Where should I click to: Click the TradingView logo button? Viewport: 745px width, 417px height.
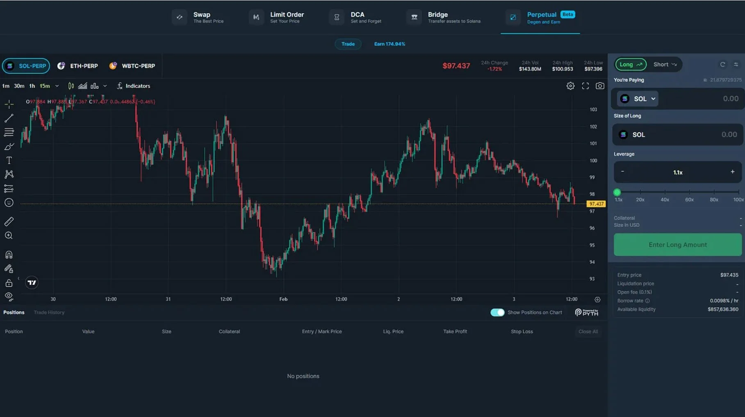[x=32, y=282]
